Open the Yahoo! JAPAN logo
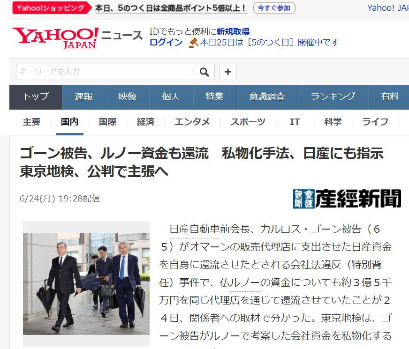The image size is (409, 349). [x=55, y=38]
